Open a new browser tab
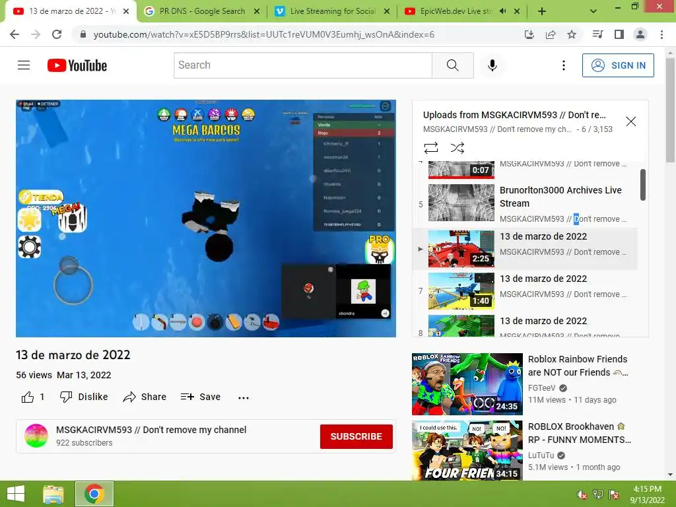The width and height of the screenshot is (676, 507). click(542, 11)
